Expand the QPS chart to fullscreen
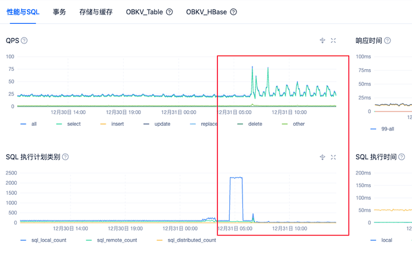Screen dimensions: 412x267 pos(334,41)
